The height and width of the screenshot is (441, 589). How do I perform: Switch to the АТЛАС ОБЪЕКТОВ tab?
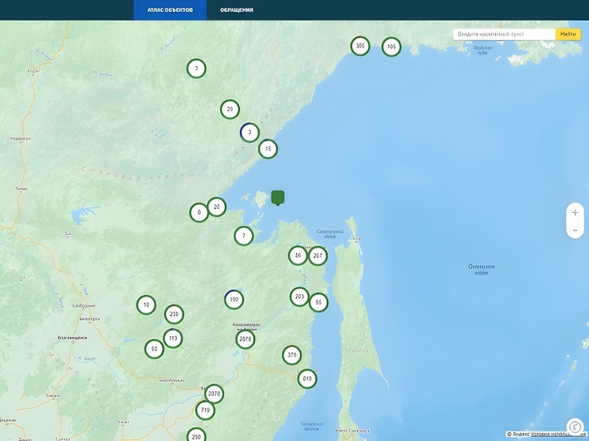point(170,10)
